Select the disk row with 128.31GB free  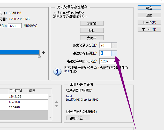coord(24,97)
